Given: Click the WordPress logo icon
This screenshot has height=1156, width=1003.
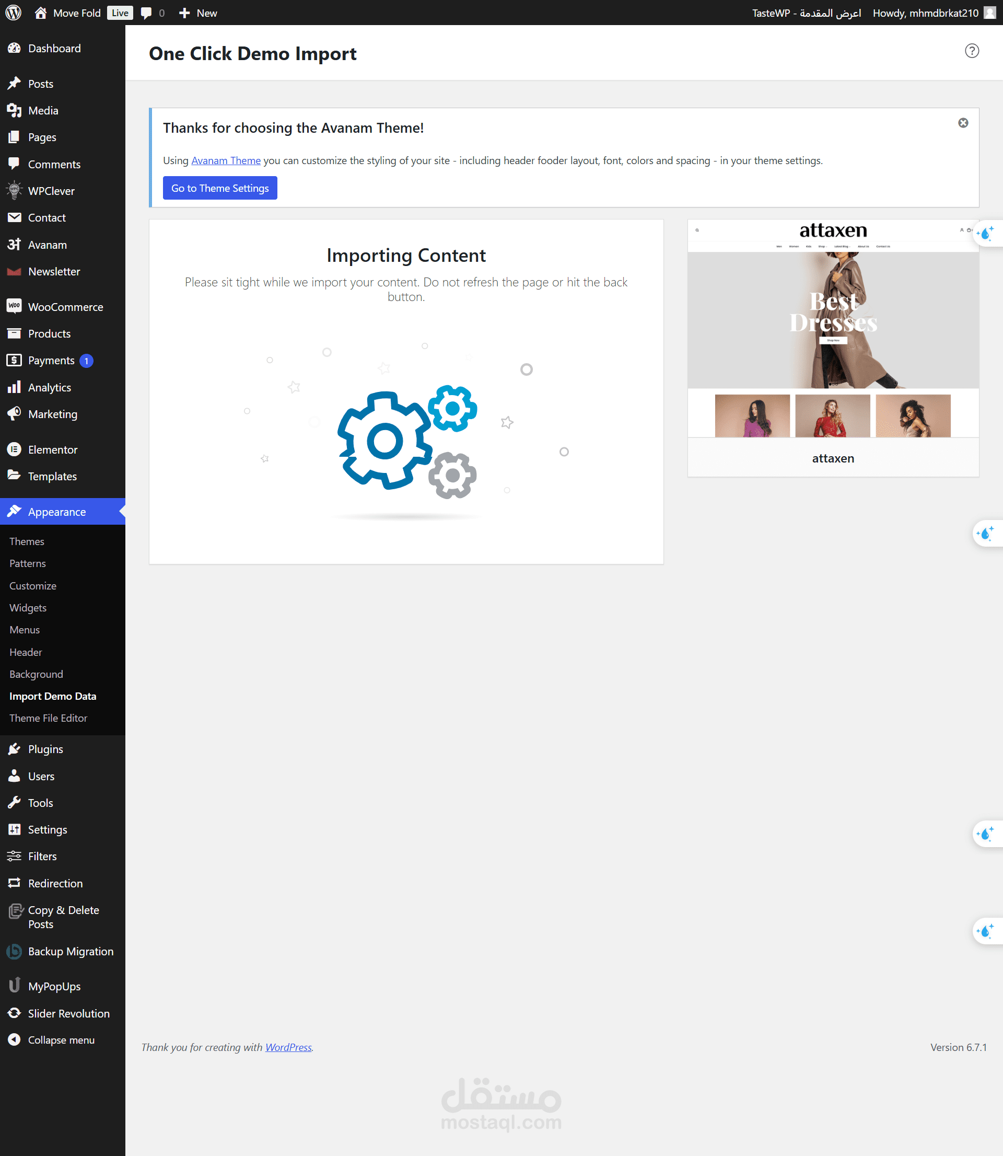Looking at the screenshot, I should click(14, 13).
